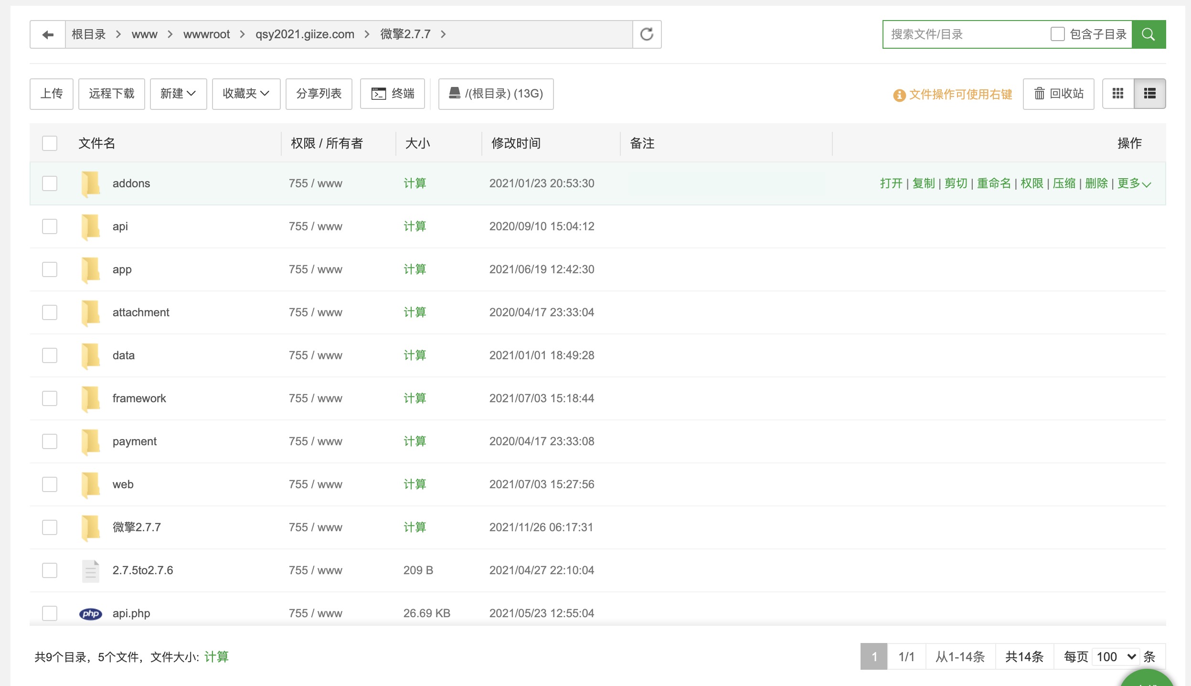Go to qsy2021.giize.com in breadcrumb
The height and width of the screenshot is (686, 1191).
click(305, 34)
